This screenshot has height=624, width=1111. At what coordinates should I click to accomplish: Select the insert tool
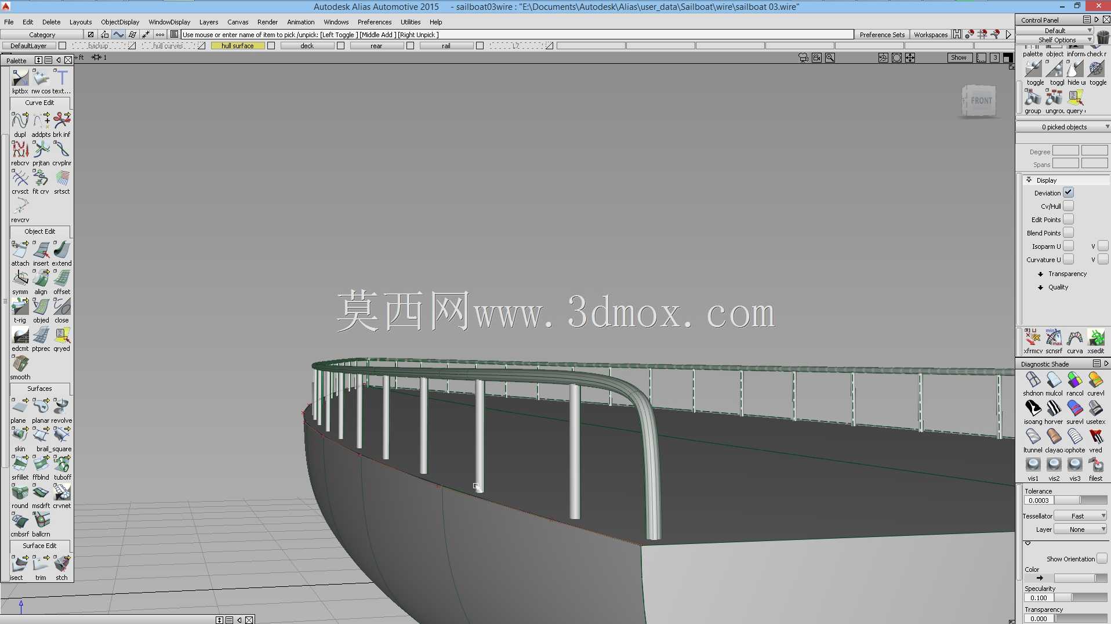coord(41,250)
